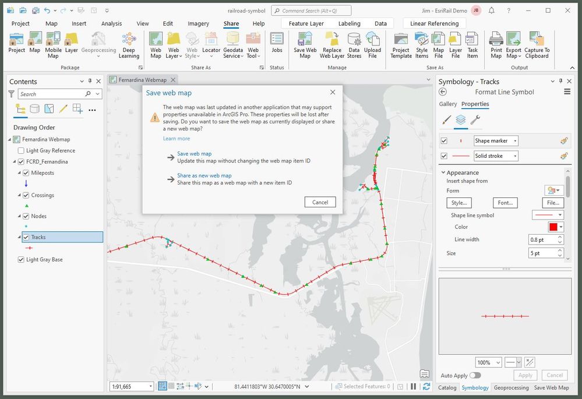Click Save Web Map in ribbon

[x=305, y=45]
